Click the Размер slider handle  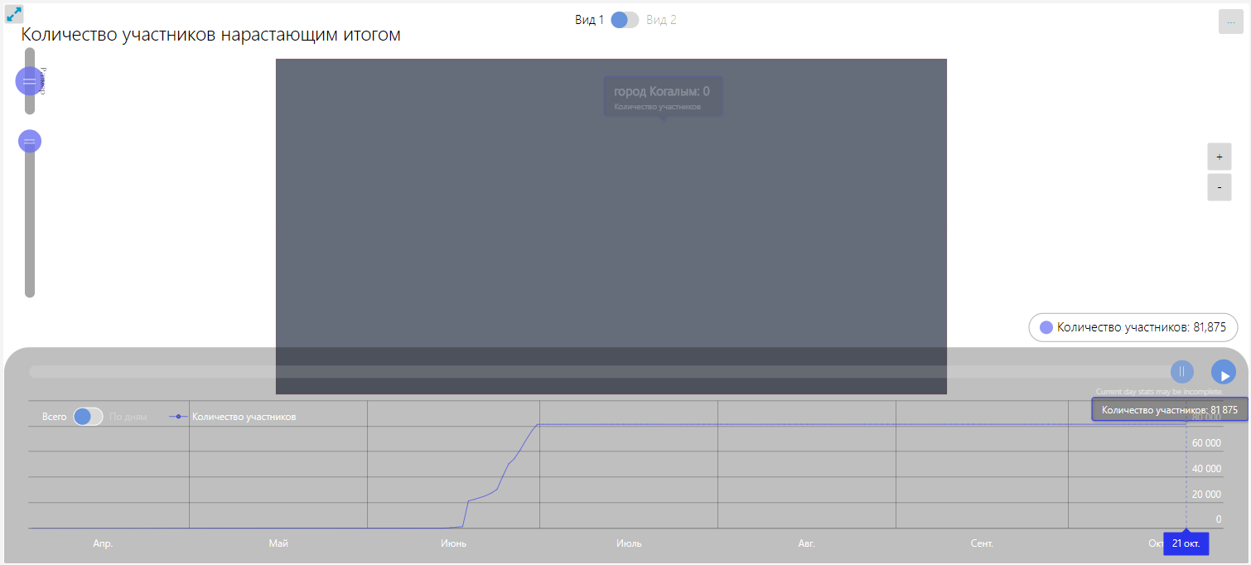(30, 81)
